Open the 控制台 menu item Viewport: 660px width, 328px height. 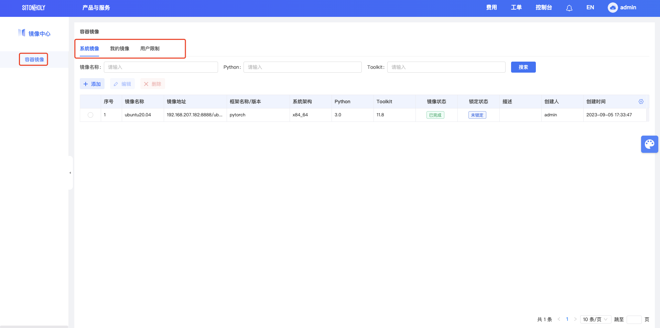coord(544,8)
